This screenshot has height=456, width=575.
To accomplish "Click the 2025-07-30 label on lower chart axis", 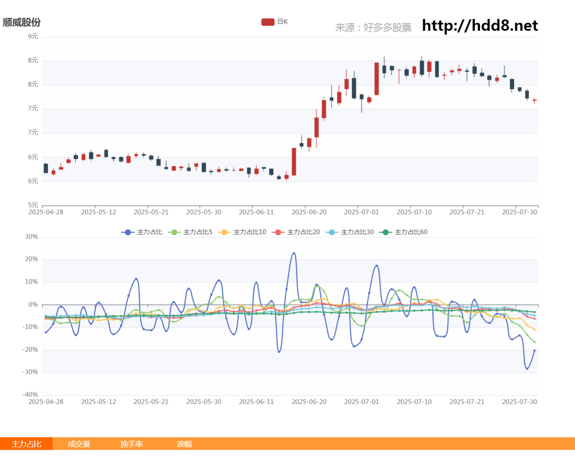I will (519, 402).
